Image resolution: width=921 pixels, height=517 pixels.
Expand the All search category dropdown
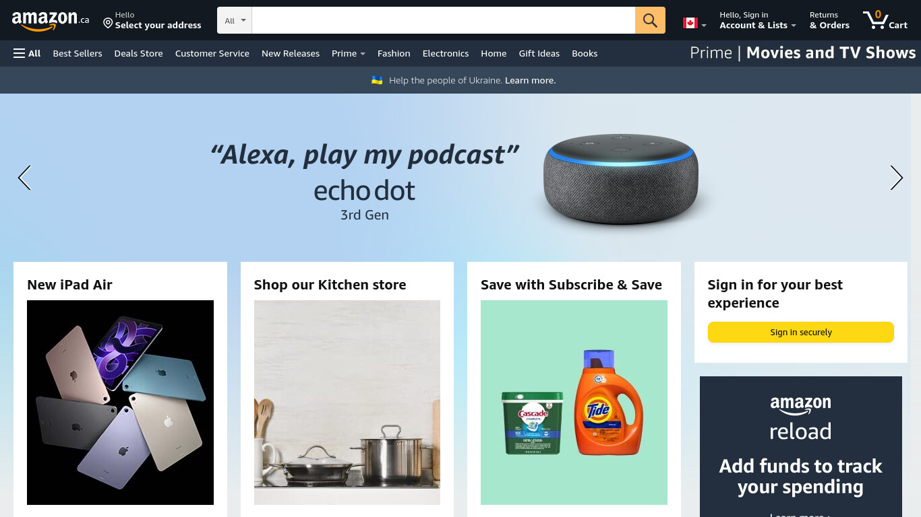coord(235,20)
